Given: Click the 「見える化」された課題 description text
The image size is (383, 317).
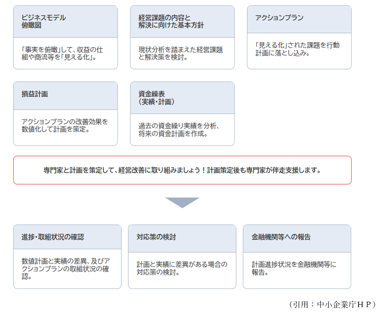Looking at the screenshot, I should coord(297,49).
